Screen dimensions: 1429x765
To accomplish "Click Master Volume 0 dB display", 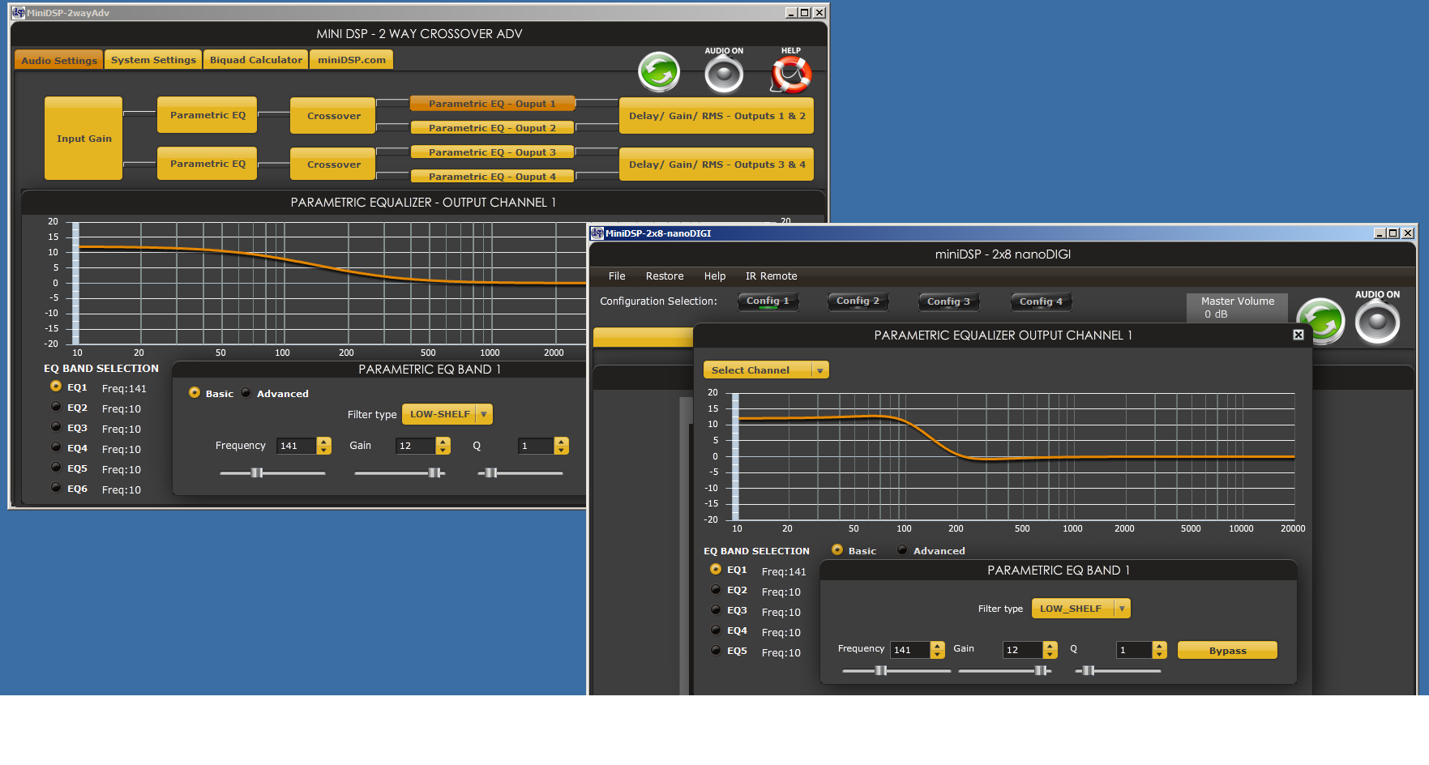I will tap(1237, 307).
